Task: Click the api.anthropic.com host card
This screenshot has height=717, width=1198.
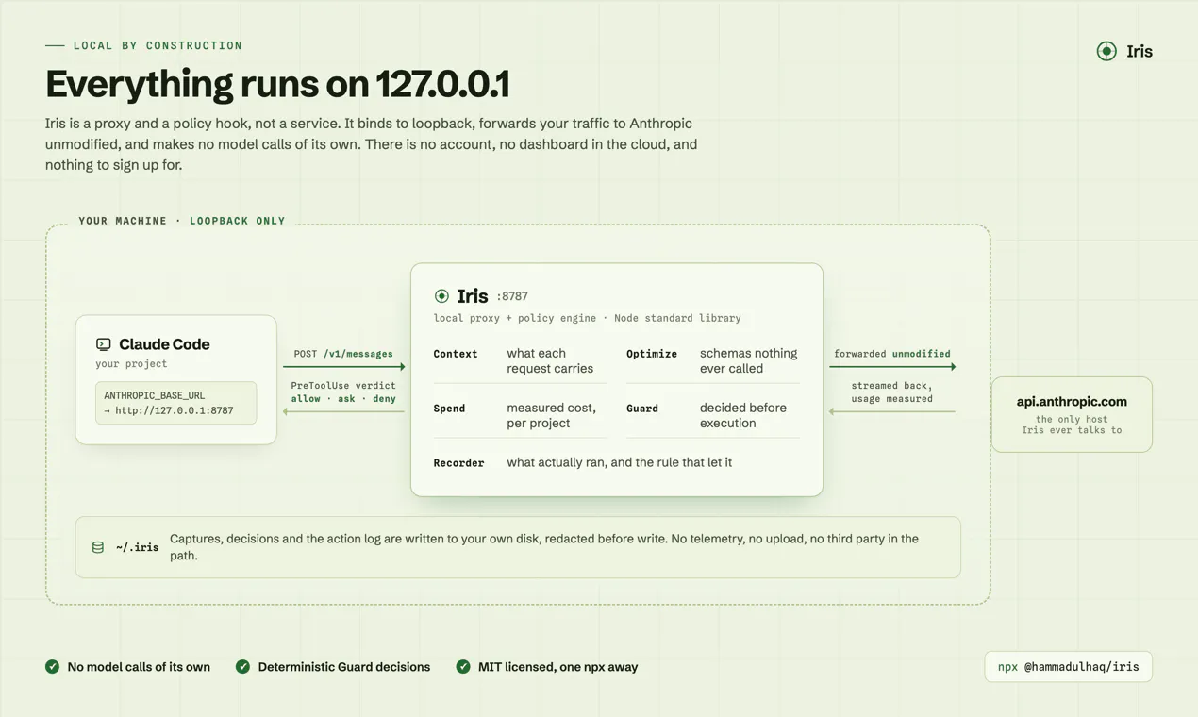Action: [1072, 414]
